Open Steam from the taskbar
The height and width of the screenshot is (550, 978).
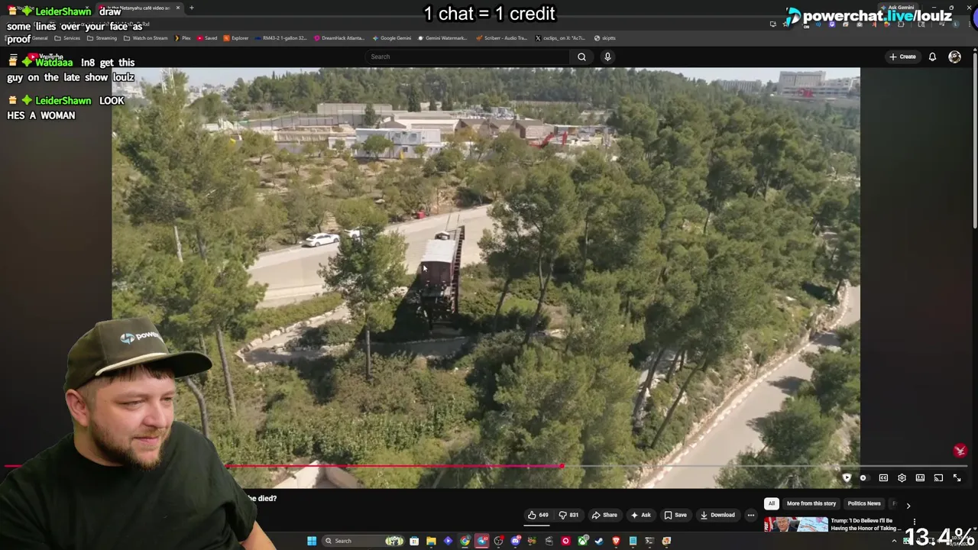tap(599, 541)
